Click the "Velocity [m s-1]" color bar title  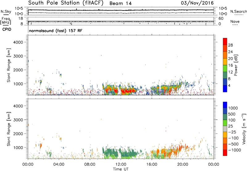coord(244,129)
